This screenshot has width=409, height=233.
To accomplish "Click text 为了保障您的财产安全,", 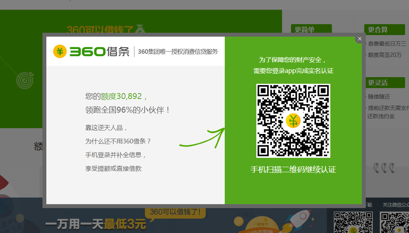I will pos(293,60).
